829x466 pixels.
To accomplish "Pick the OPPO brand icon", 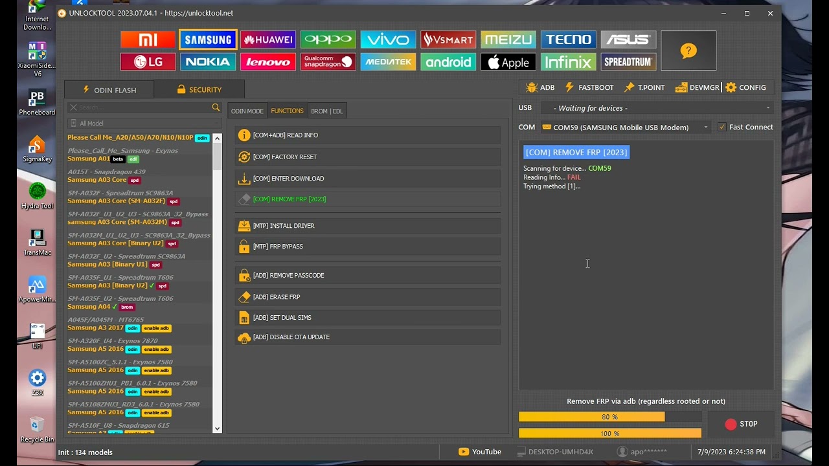I will click(x=328, y=39).
